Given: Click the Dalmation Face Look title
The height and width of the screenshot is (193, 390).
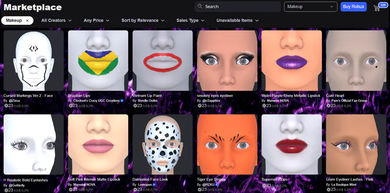Looking at the screenshot, I should (x=150, y=179).
